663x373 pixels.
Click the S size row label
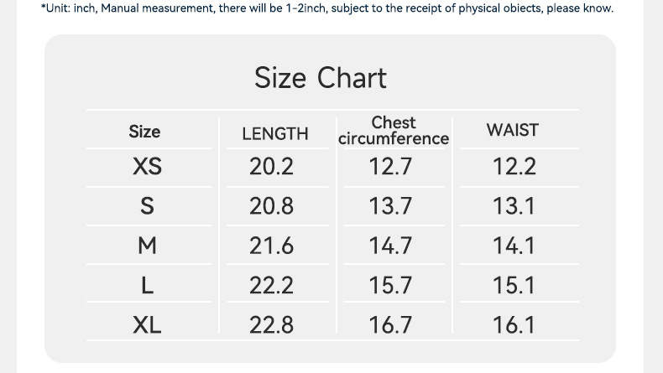(x=147, y=206)
